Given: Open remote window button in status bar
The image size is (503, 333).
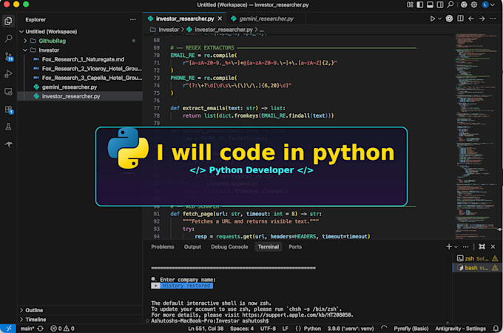Looking at the screenshot, I should tap(8, 329).
